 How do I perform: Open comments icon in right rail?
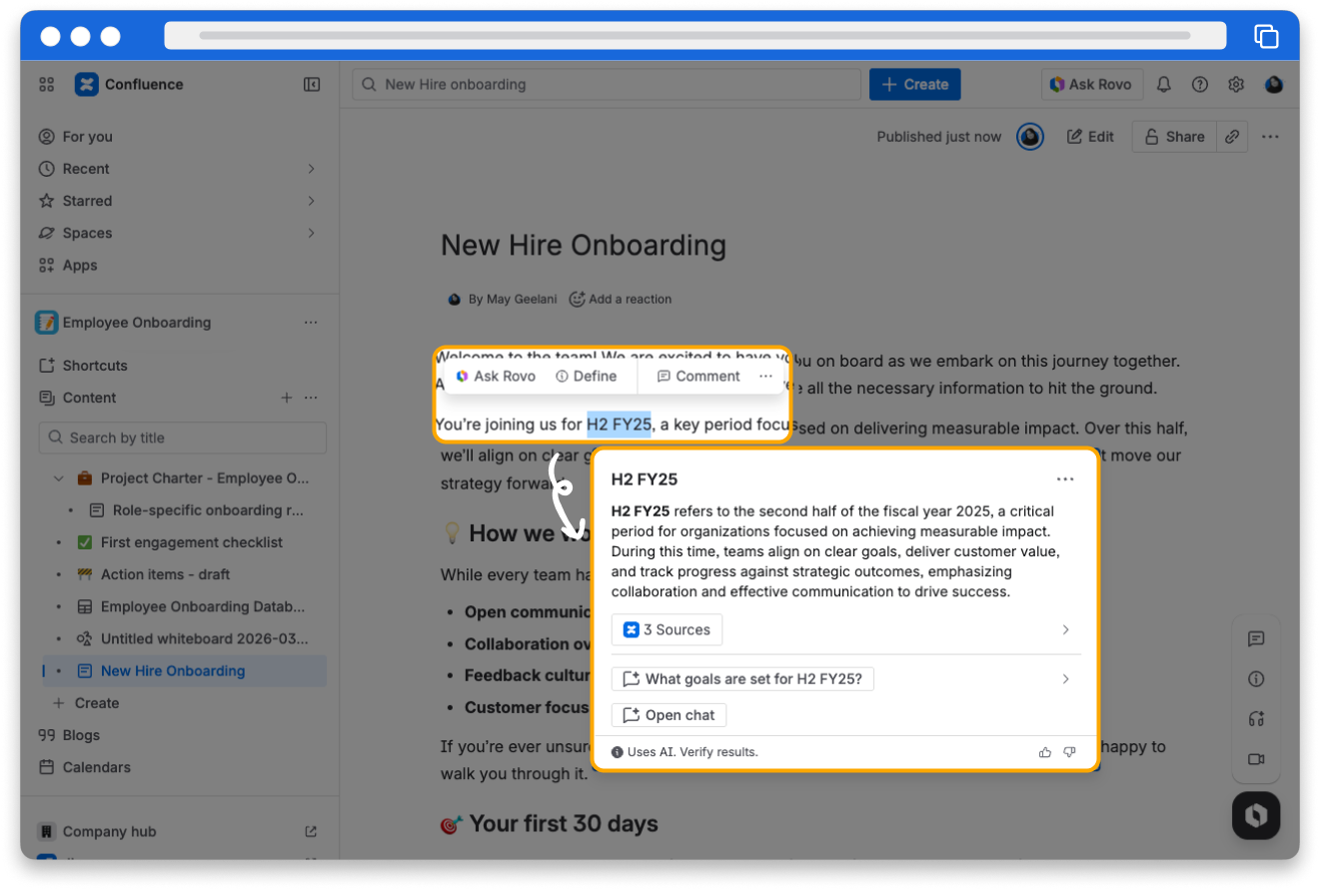pyautogui.click(x=1256, y=639)
